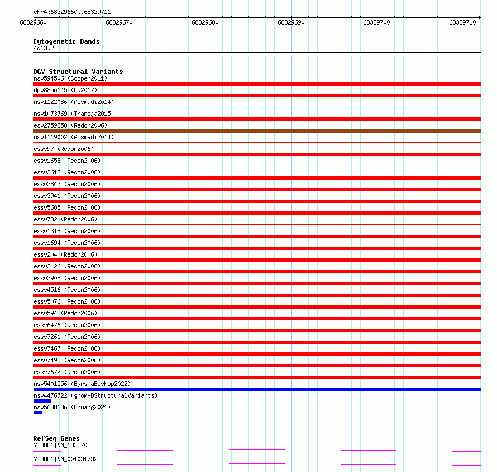Click ruler position 68329680

[x=205, y=22]
